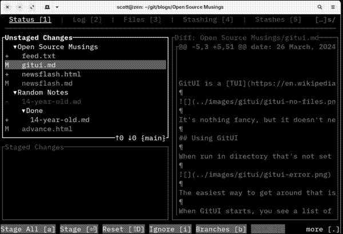The height and width of the screenshot is (234, 343).
Task: Open a new terminal tab icon
Action: click(47, 7)
